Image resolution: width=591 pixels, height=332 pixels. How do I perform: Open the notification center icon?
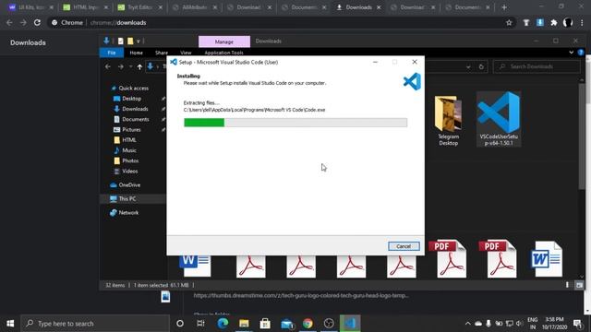point(577,324)
